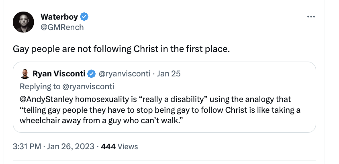Click the 3:31 PM tweet time
Screen dimensions: 339x164
click(x=27, y=146)
